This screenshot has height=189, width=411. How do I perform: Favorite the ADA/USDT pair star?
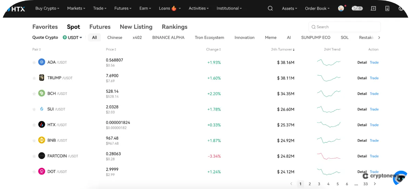pos(34,62)
